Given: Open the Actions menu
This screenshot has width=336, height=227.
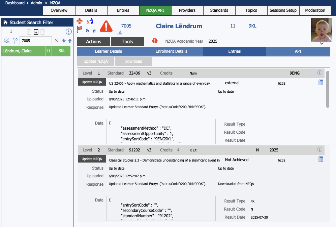Looking at the screenshot, I should [x=94, y=41].
